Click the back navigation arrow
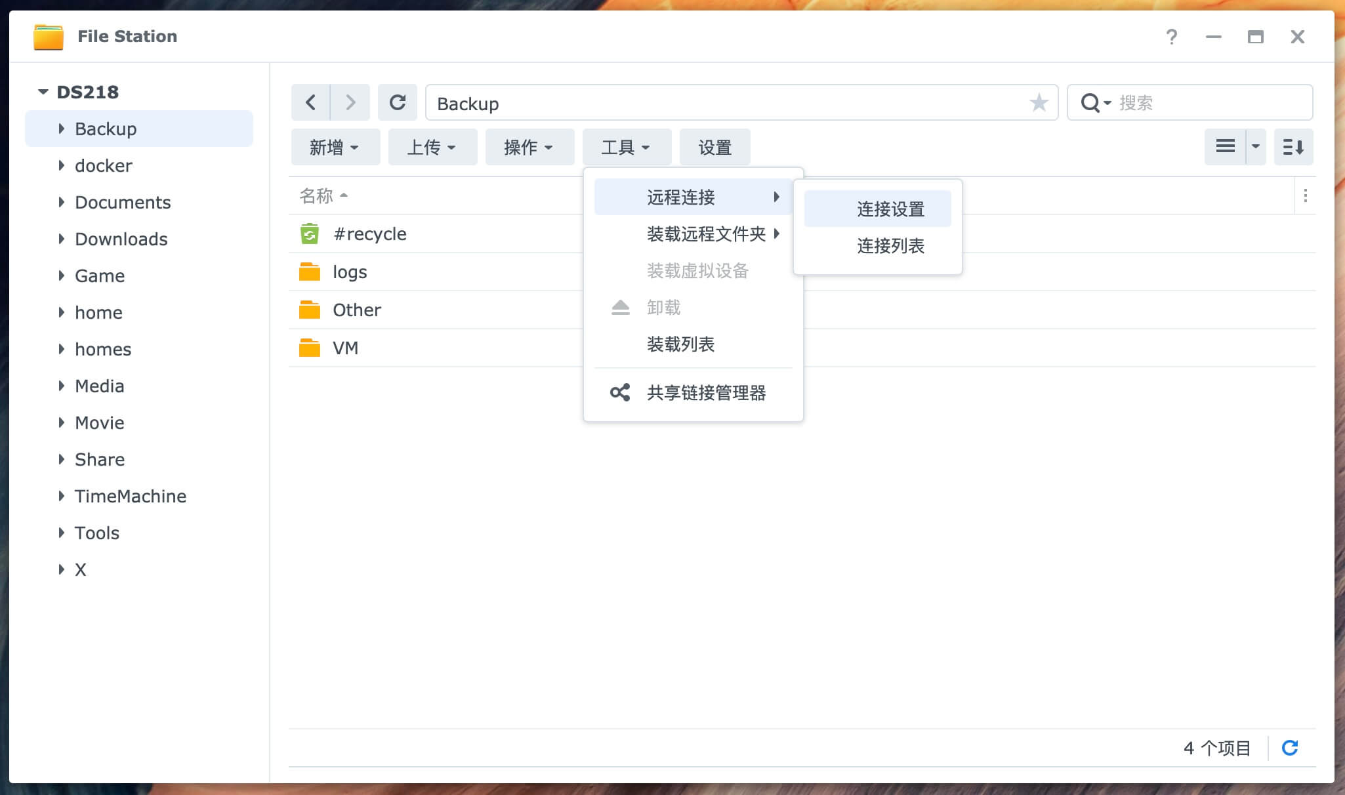Image resolution: width=1345 pixels, height=795 pixels. click(x=310, y=102)
